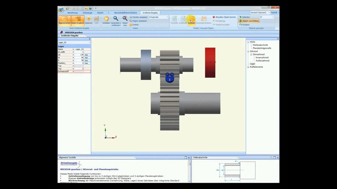The width and height of the screenshot is (337, 189).
Task: Open the Berechnung ribbon tab
Action: [x=72, y=13]
